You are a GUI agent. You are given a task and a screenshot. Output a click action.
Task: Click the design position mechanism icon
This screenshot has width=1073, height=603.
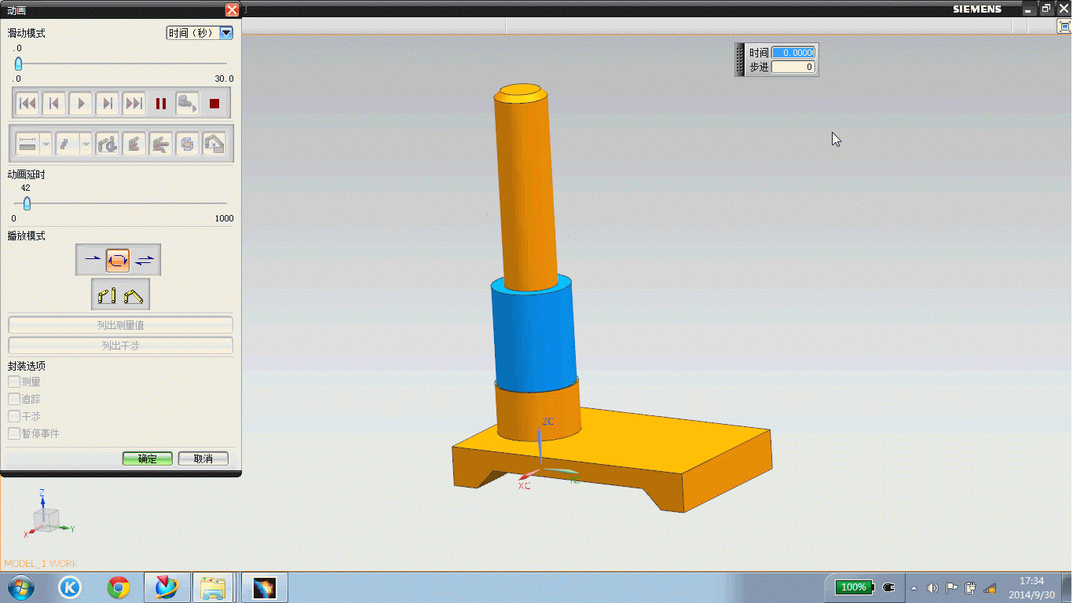click(x=107, y=296)
